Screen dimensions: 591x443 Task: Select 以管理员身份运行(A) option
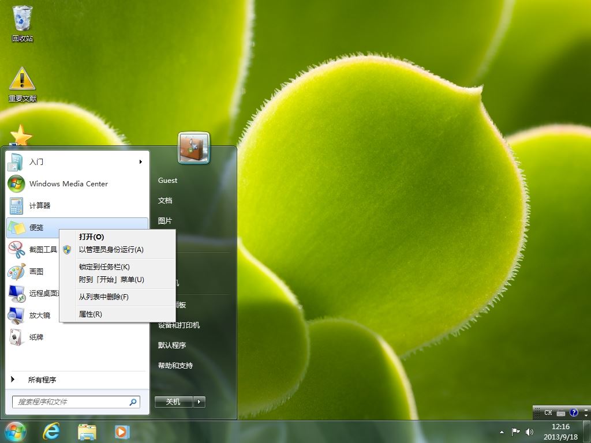(x=118, y=250)
